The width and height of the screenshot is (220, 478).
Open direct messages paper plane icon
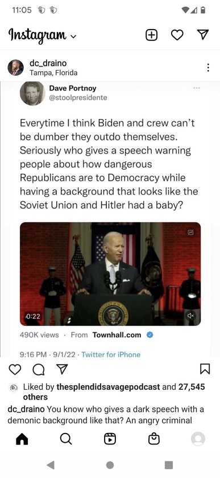pyautogui.click(x=203, y=35)
